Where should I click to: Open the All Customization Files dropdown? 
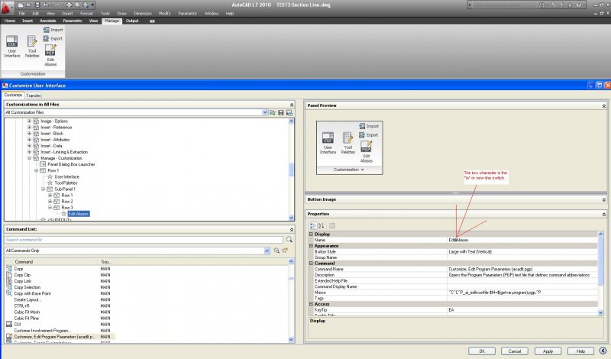click(x=265, y=112)
